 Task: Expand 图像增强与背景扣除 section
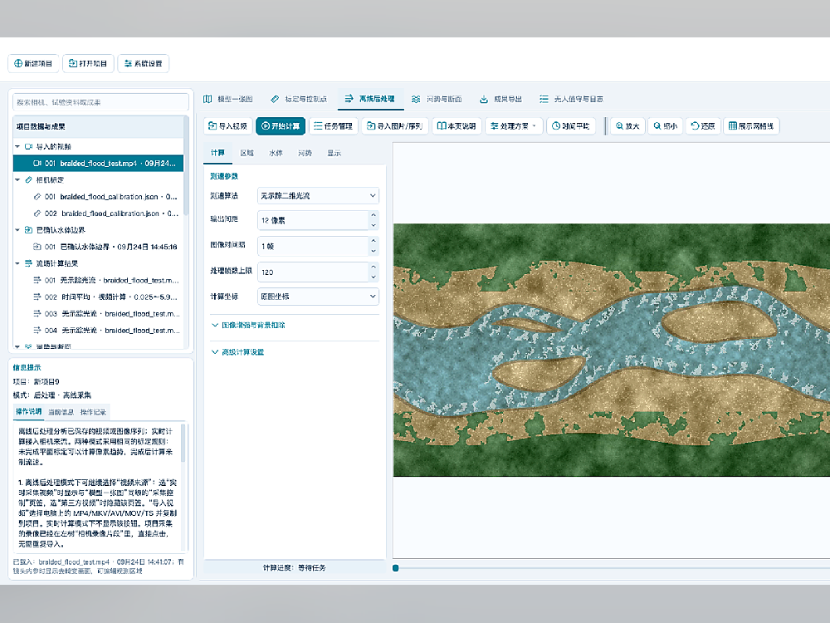tap(248, 325)
